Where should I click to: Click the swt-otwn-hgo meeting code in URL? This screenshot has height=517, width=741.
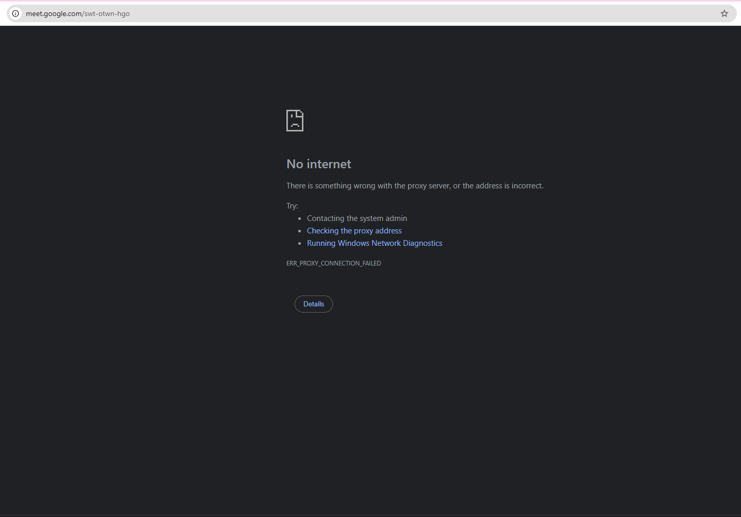pyautogui.click(x=107, y=13)
